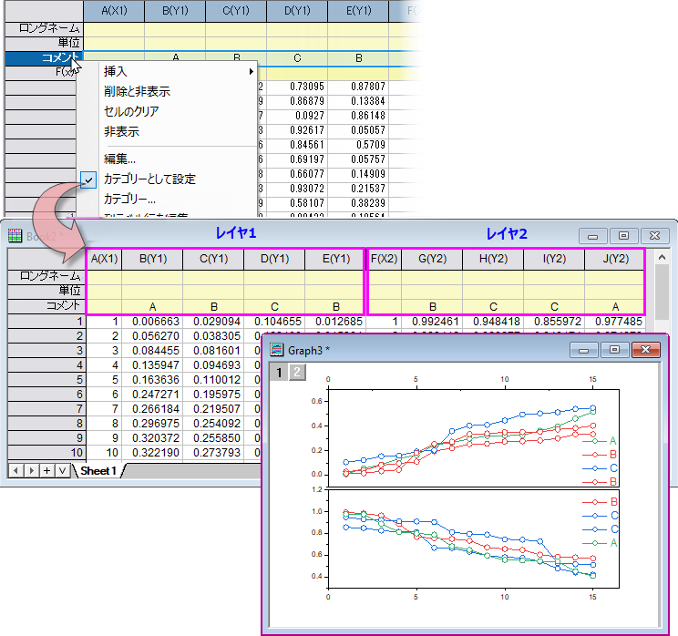Click 単位 row header in Book2

click(46, 291)
